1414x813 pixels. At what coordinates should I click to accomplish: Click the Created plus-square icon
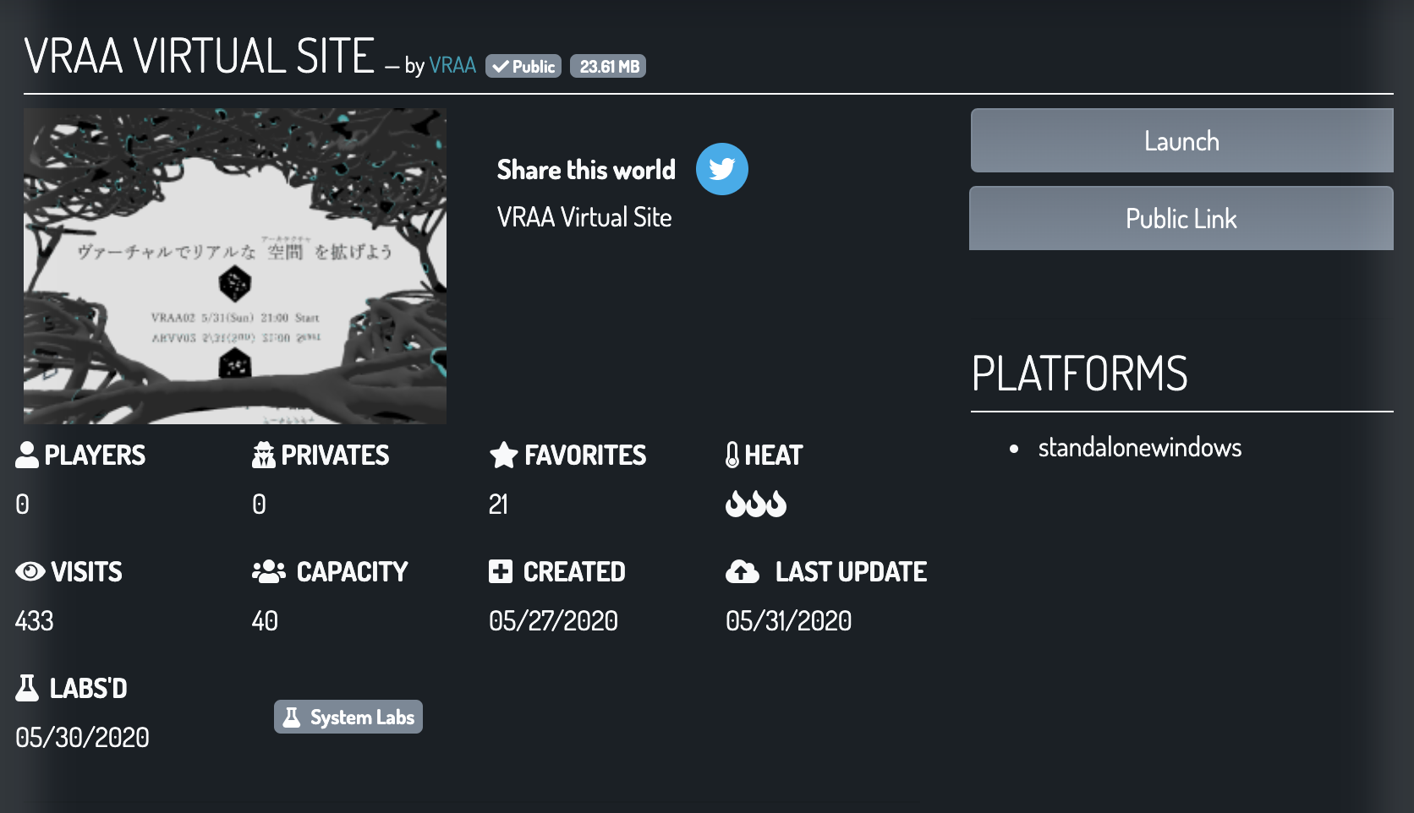pos(501,571)
